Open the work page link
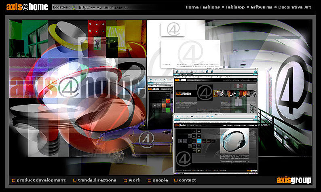 coord(132,180)
